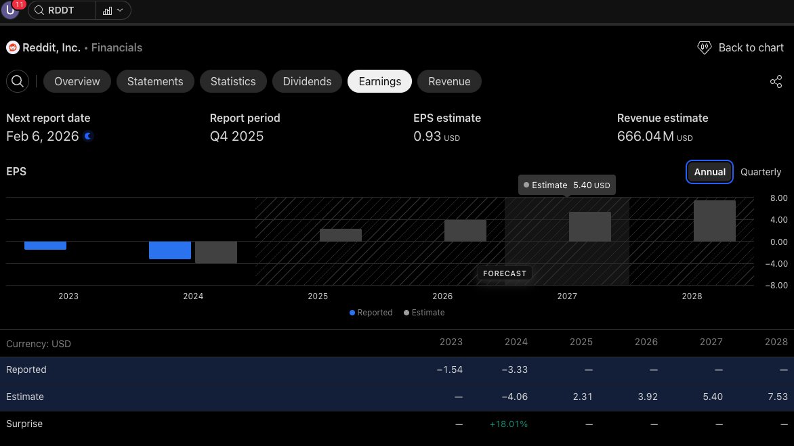Switch to Quarterly EPS view
The height and width of the screenshot is (446, 794).
pyautogui.click(x=761, y=172)
